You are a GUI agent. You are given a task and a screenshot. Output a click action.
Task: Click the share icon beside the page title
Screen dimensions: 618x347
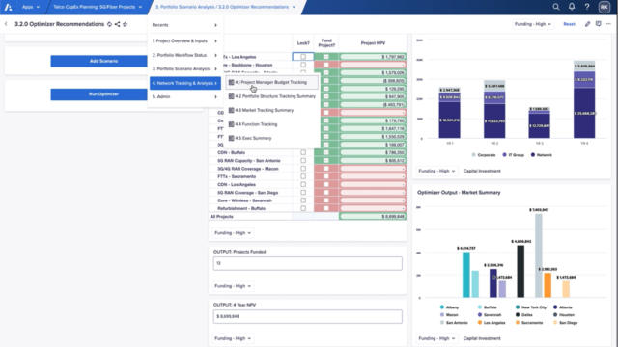point(117,24)
